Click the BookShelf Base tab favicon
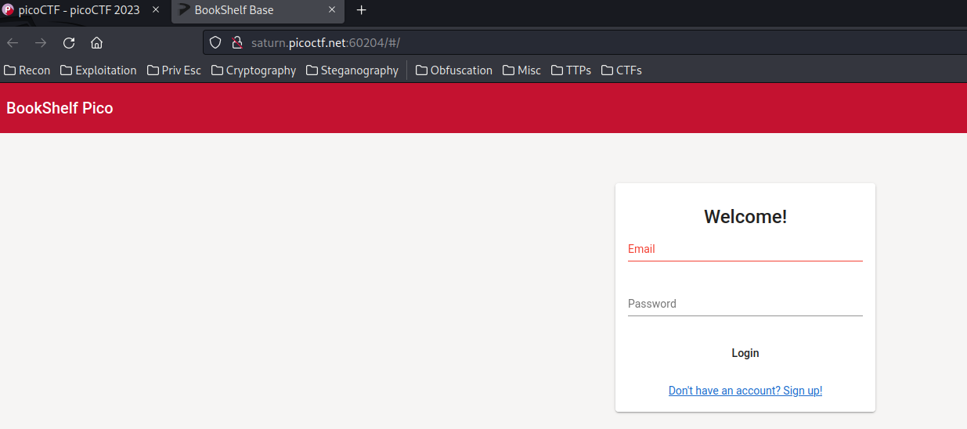The width and height of the screenshot is (967, 429). pos(184,10)
